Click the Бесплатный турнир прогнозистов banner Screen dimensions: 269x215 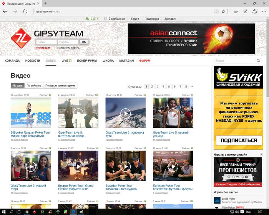(238, 172)
